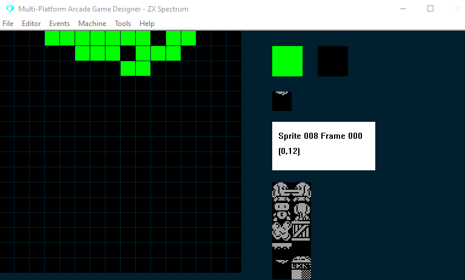Minimize the Arcade Game Designer window
Image resolution: width=465 pixels, height=280 pixels.
403,8
